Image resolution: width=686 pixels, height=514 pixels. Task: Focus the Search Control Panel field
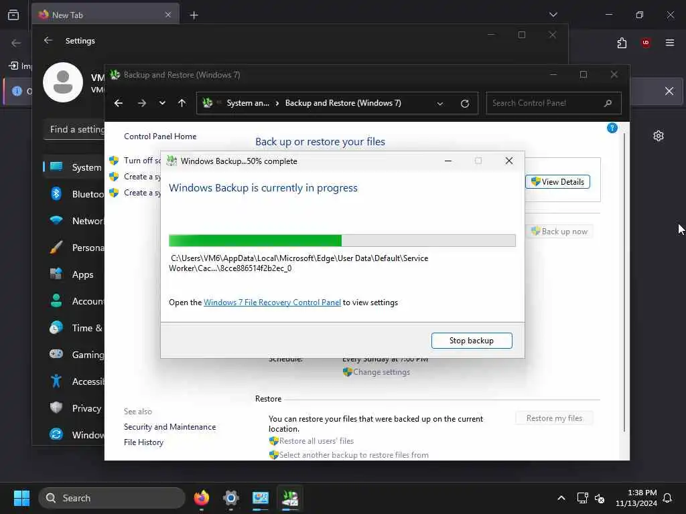pyautogui.click(x=554, y=103)
